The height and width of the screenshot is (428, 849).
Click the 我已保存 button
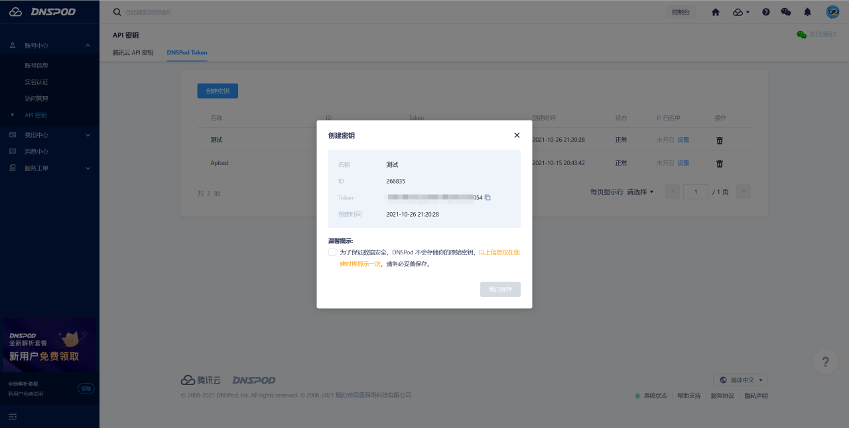[500, 290]
